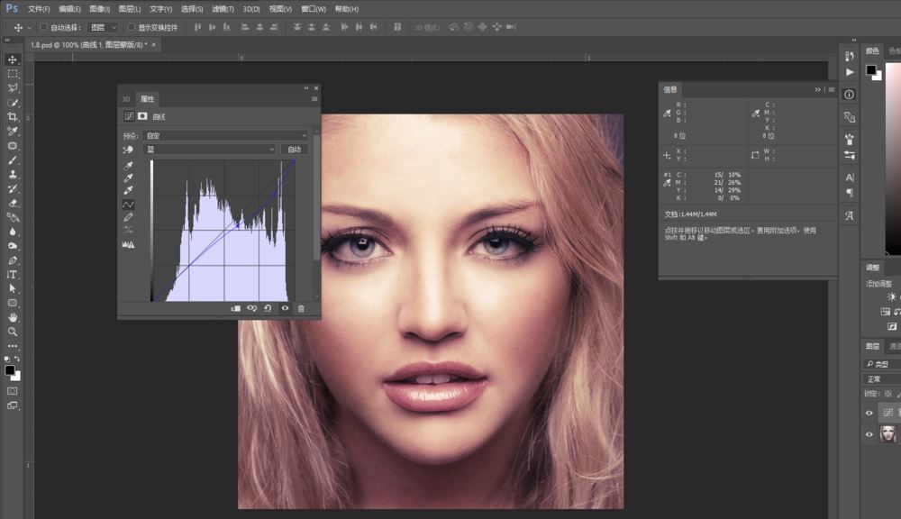Select the Pen tool
The height and width of the screenshot is (519, 901).
click(x=13, y=260)
